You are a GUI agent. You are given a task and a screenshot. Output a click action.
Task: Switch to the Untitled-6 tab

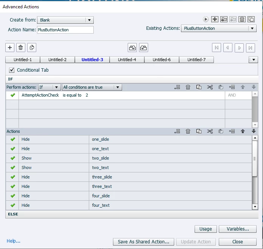coord(162,60)
